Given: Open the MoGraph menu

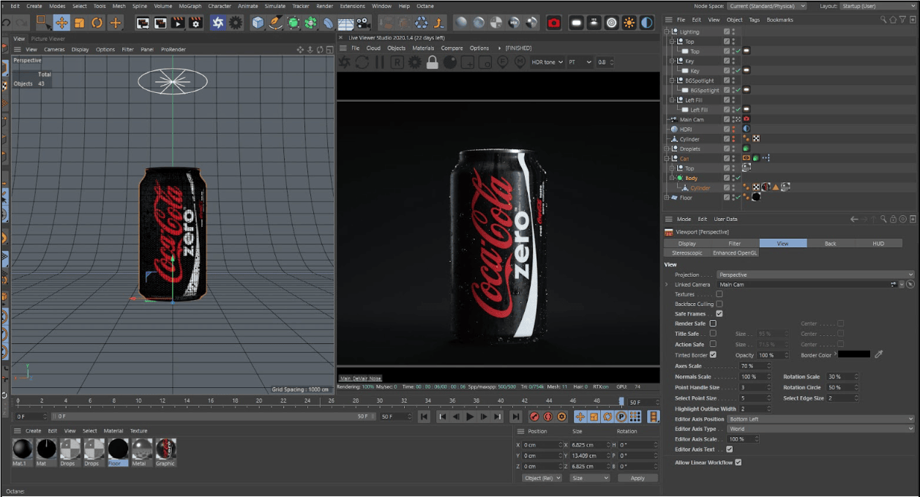Looking at the screenshot, I should 190,6.
